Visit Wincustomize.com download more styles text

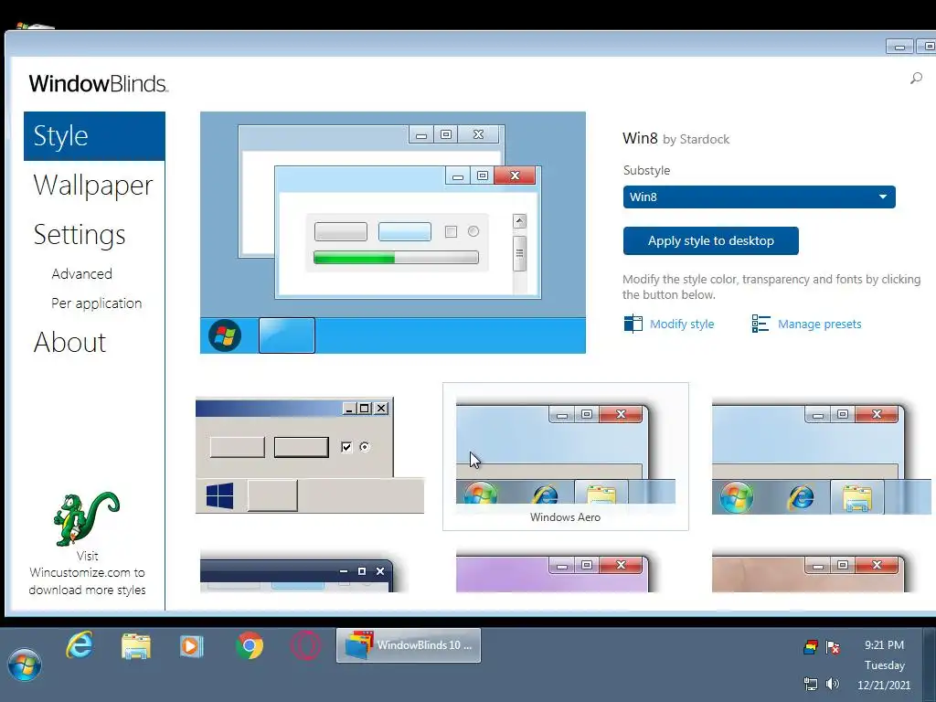[x=87, y=573]
